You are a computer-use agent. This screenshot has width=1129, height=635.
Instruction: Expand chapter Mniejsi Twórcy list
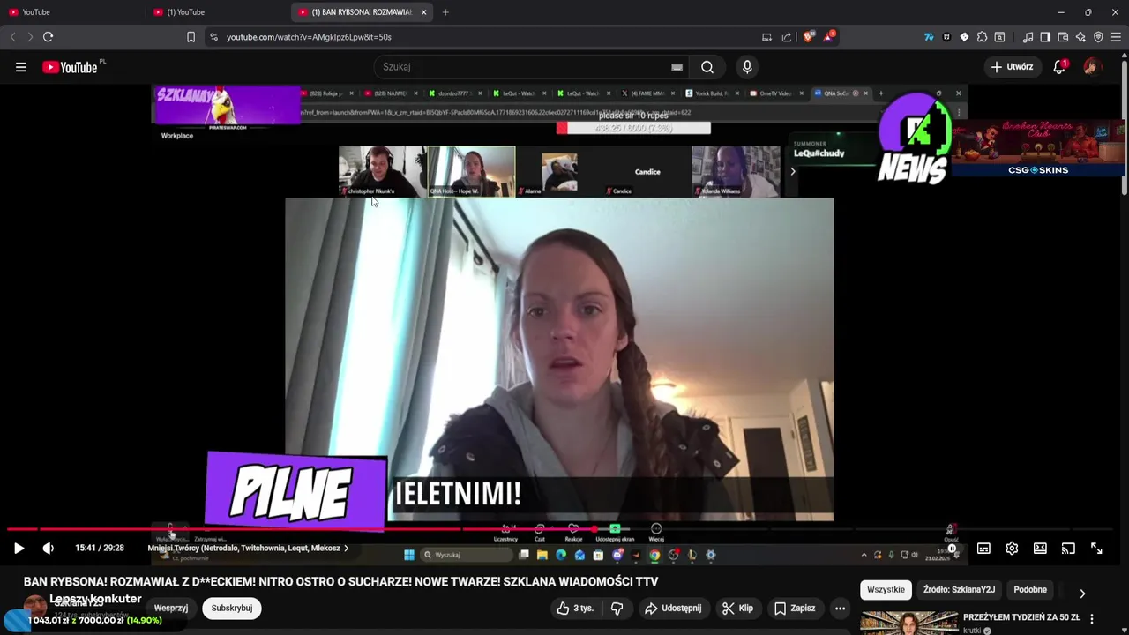[248, 549]
